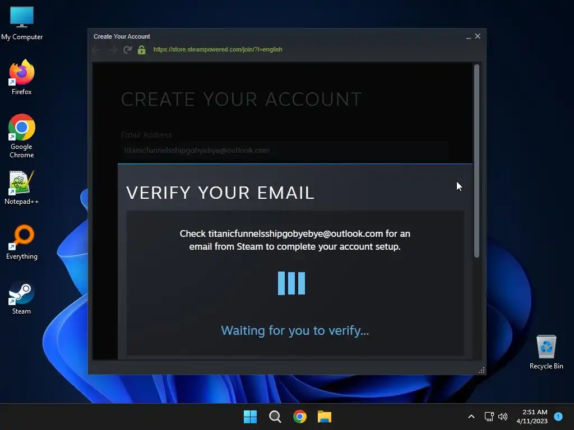
Task: Click the Steam window vertical scrollbar
Action: (476, 161)
